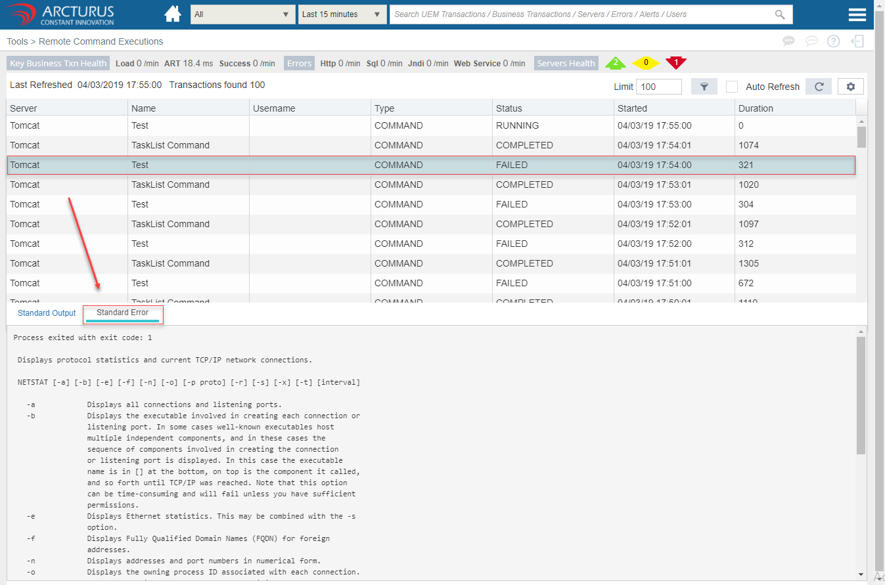Expand the All scope dropdown
885x585 pixels.
[x=243, y=14]
